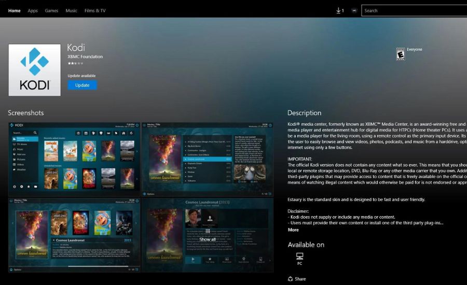The image size is (467, 285).
Task: Click Show all screenshots
Action: coord(208,239)
